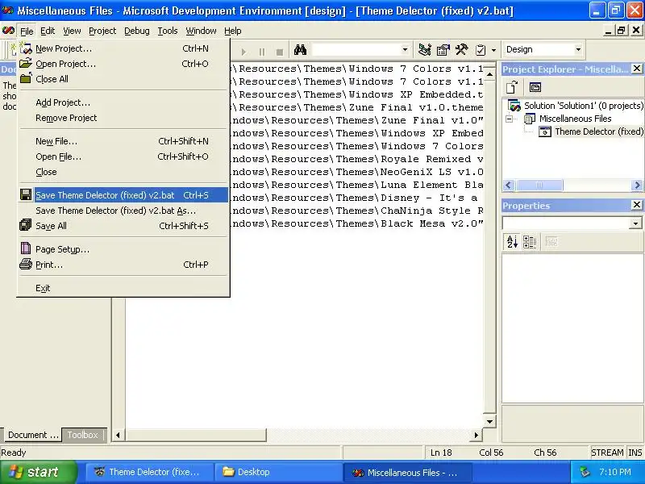Switch to Theme Detector taskbar window
Viewport: 645px width, 484px height.
pyautogui.click(x=148, y=472)
